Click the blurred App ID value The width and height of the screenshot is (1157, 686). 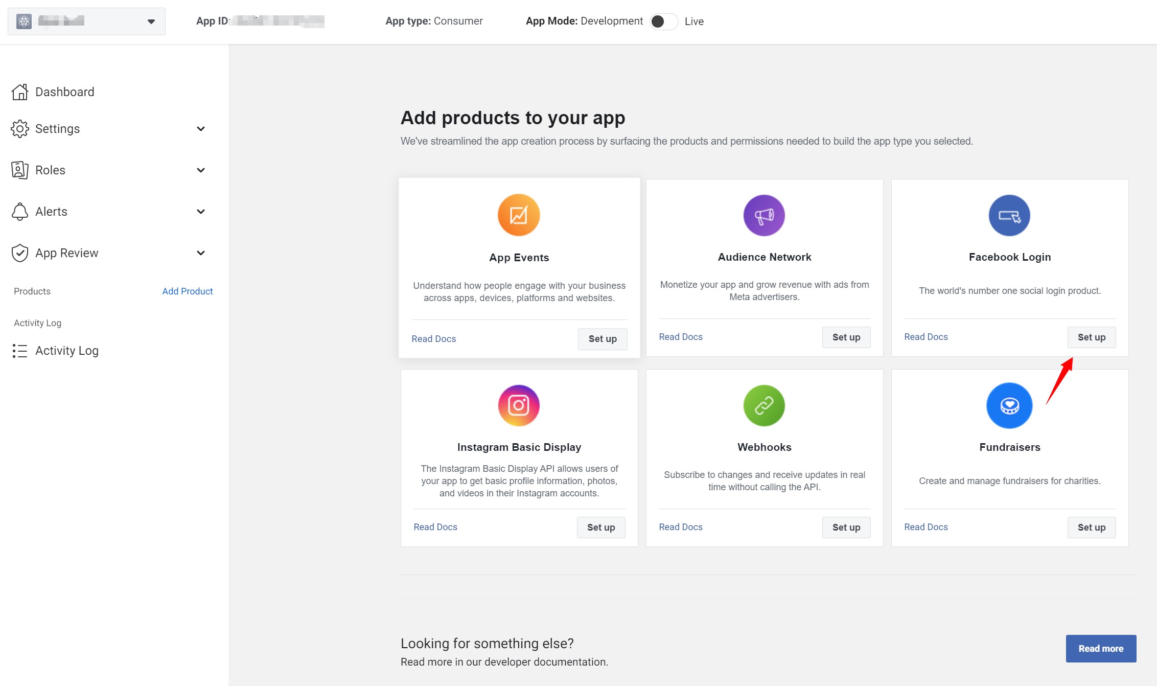pyautogui.click(x=278, y=21)
